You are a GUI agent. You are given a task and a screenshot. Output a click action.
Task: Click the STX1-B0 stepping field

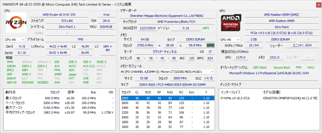tap(67, 21)
